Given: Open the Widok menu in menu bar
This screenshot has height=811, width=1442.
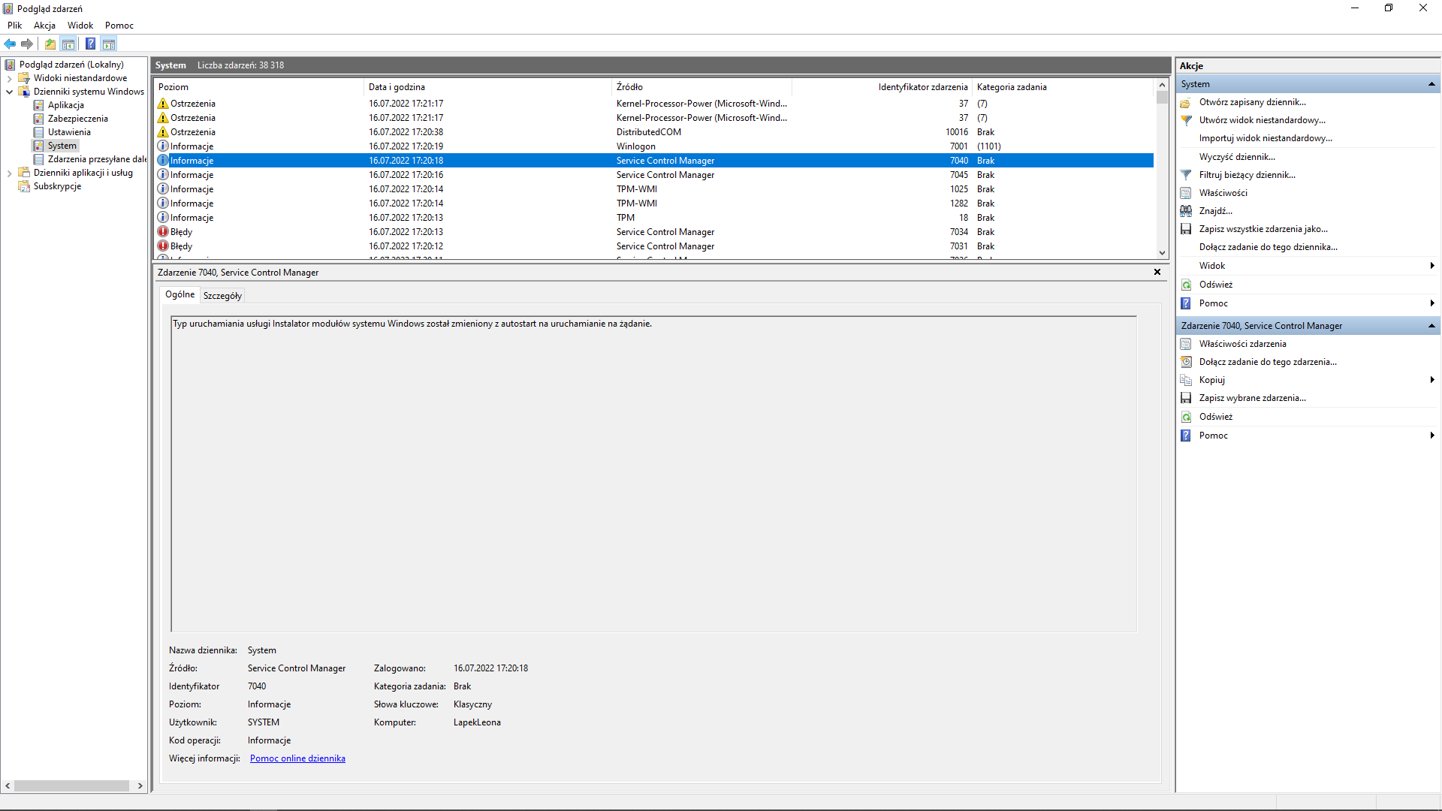Looking at the screenshot, I should tap(80, 26).
